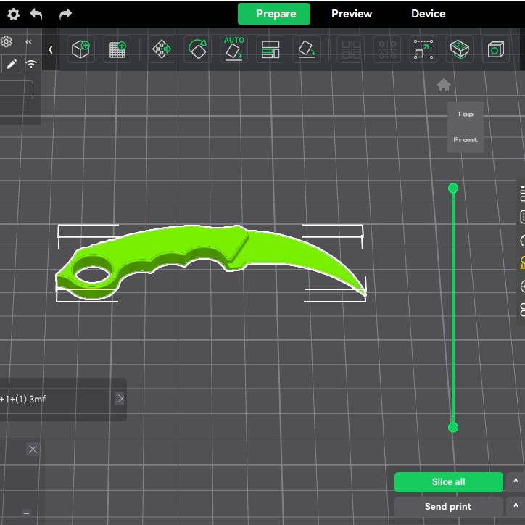
Task: Click the cube with circle toolbar icon
Action: pos(495,49)
